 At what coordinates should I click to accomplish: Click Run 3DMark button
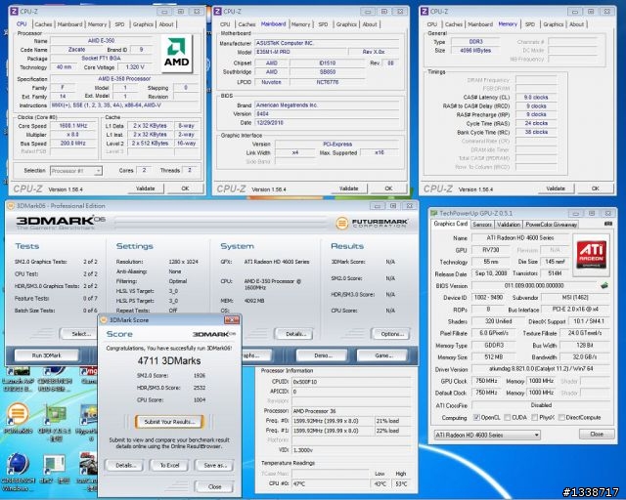[46, 355]
